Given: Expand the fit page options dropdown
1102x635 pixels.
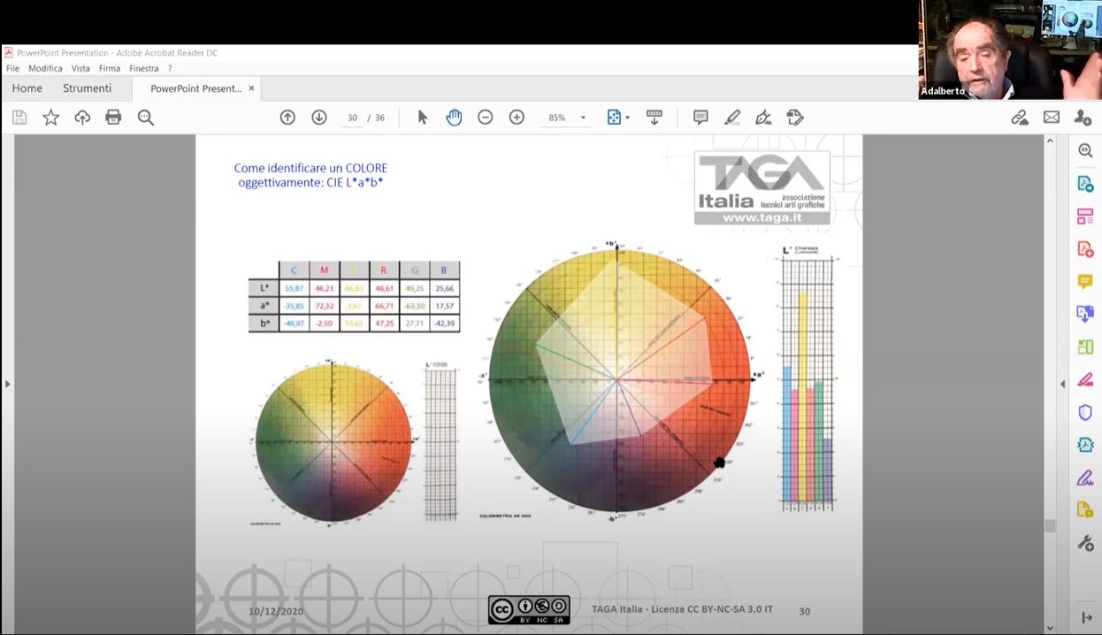Looking at the screenshot, I should coord(618,117).
